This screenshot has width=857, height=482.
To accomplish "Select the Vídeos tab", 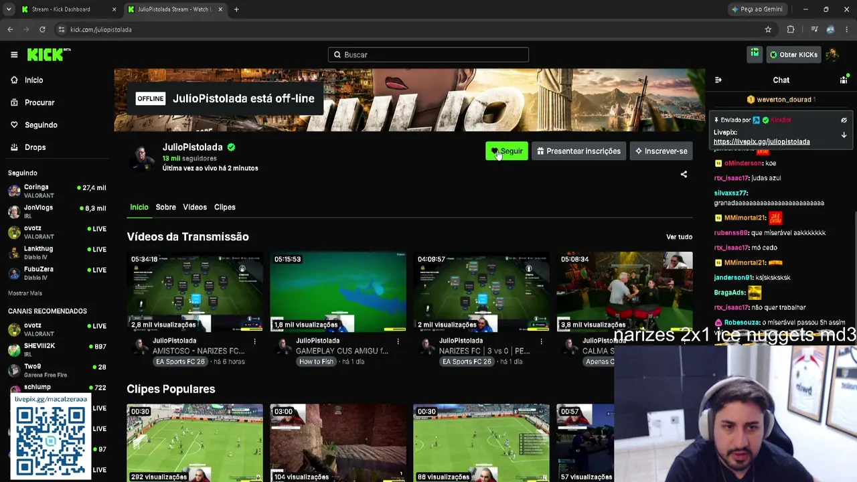I will pos(195,208).
